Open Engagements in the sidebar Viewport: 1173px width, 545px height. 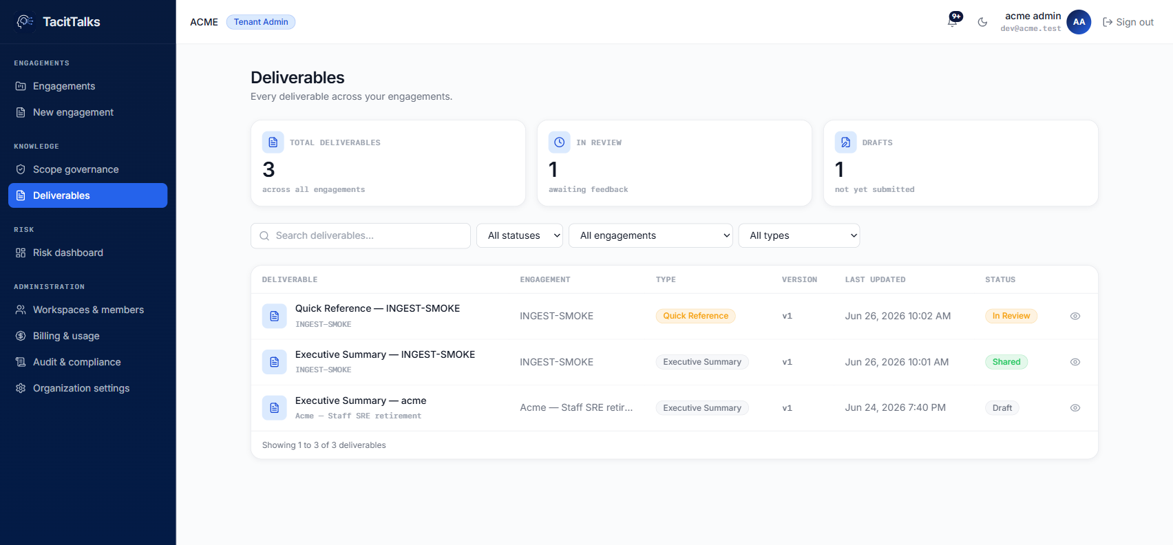point(87,86)
